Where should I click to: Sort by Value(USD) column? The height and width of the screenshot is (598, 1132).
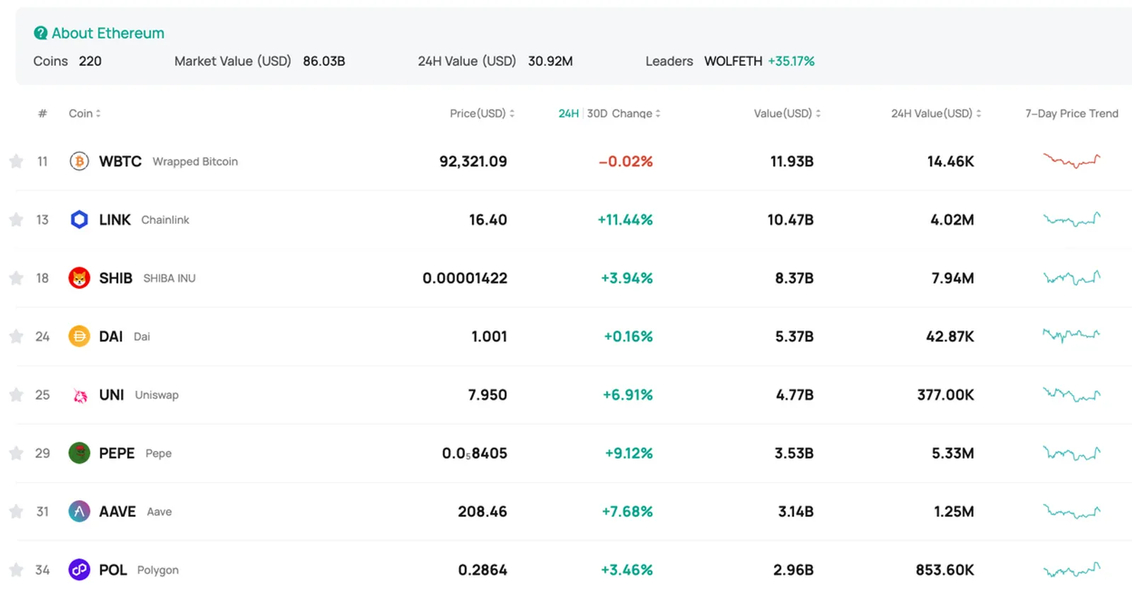pyautogui.click(x=787, y=113)
